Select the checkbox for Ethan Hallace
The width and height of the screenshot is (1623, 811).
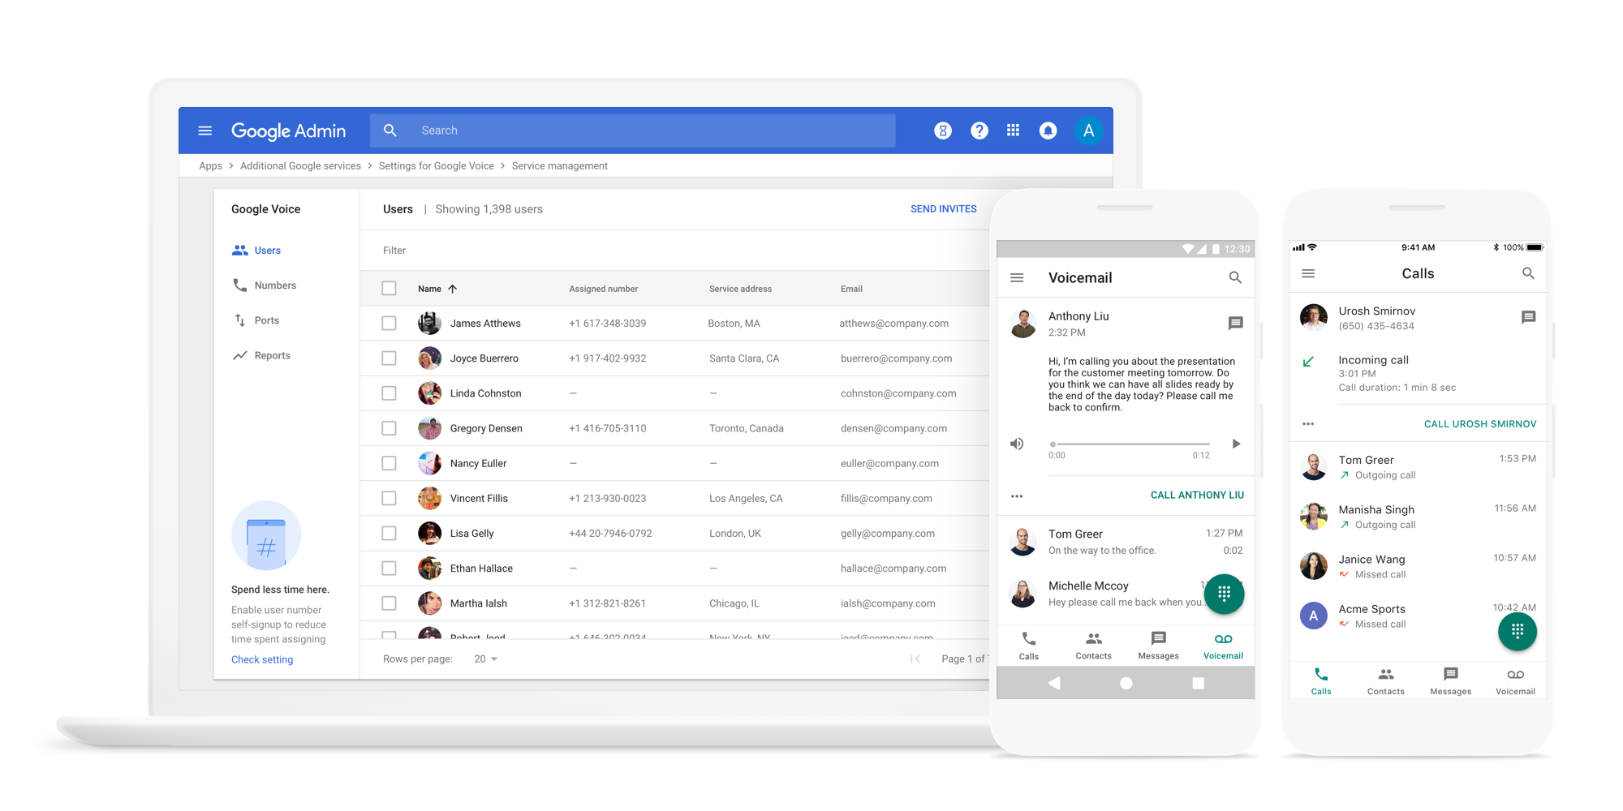(390, 569)
